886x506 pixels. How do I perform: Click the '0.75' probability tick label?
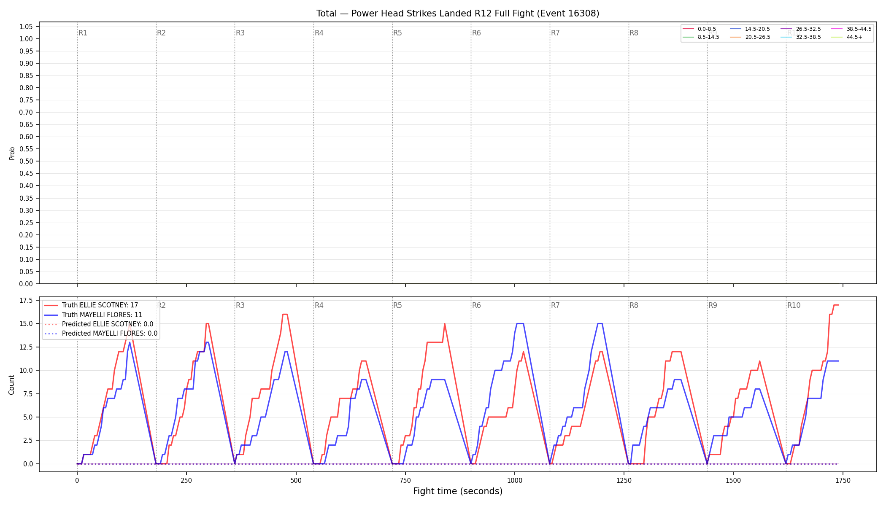26,100
